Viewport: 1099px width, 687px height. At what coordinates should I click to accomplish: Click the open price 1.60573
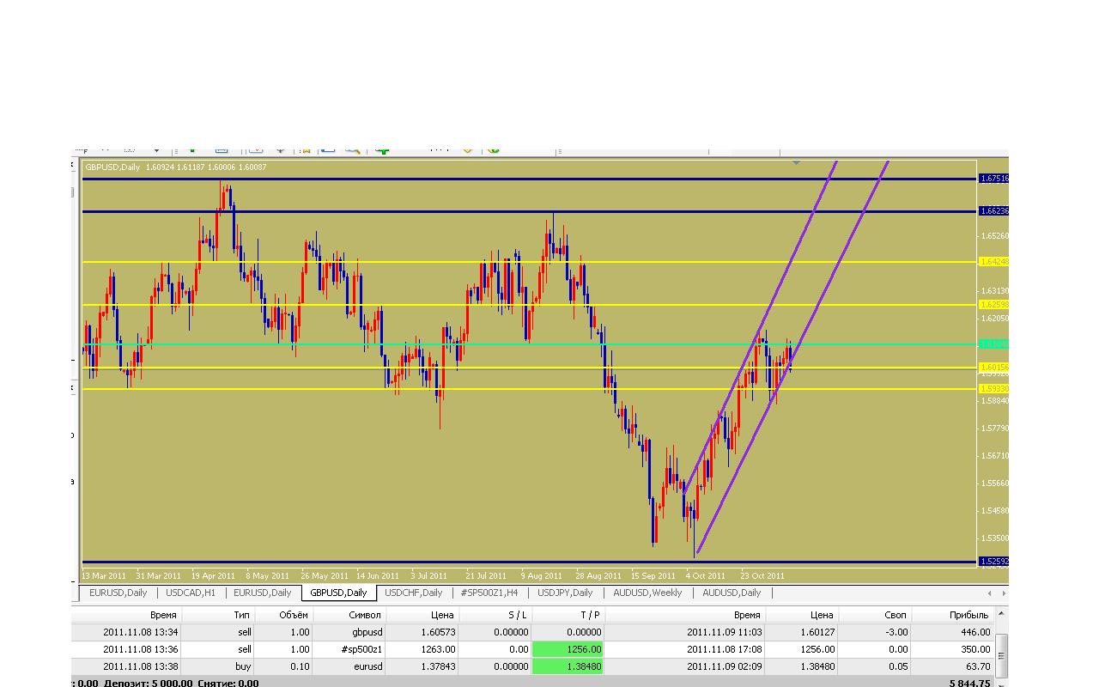tap(437, 632)
